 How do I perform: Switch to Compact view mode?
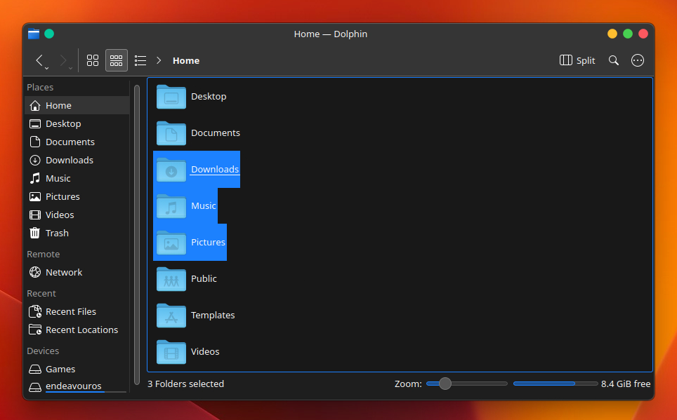[x=116, y=60]
